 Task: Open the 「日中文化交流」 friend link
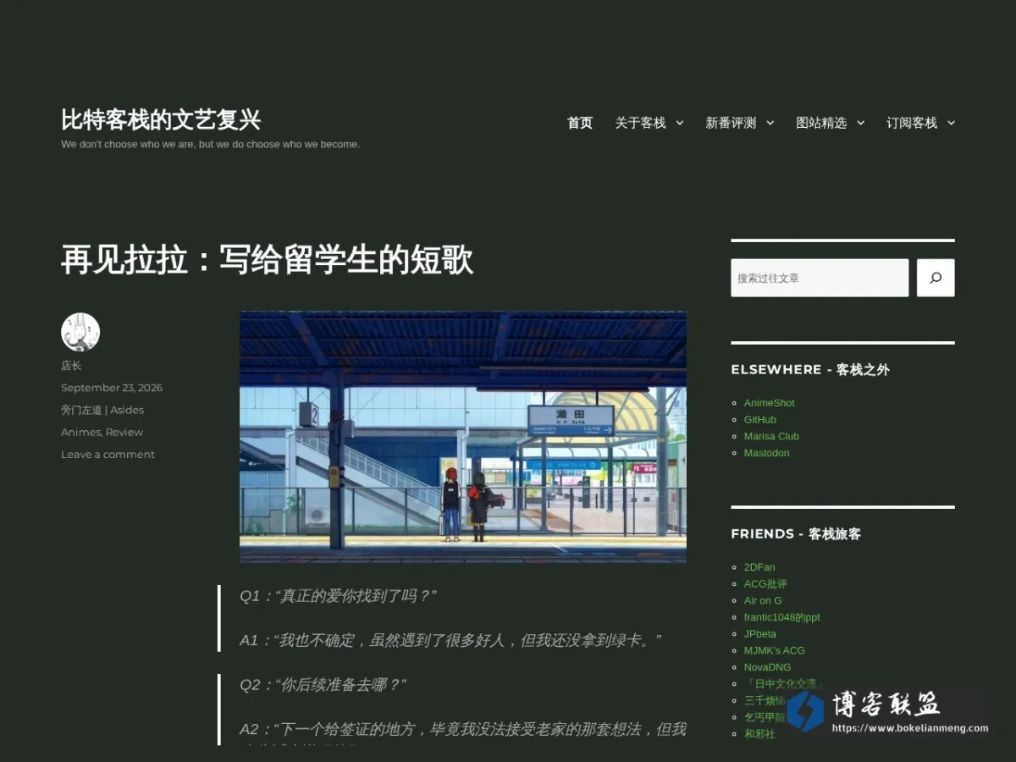click(x=784, y=684)
